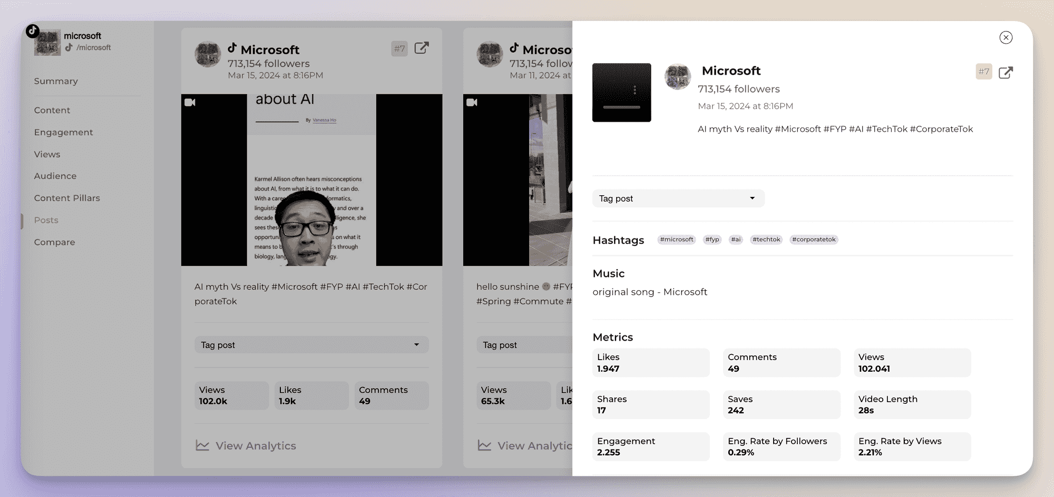This screenshot has height=497, width=1054.
Task: Click the Video Length 28s metric card
Action: (912, 404)
